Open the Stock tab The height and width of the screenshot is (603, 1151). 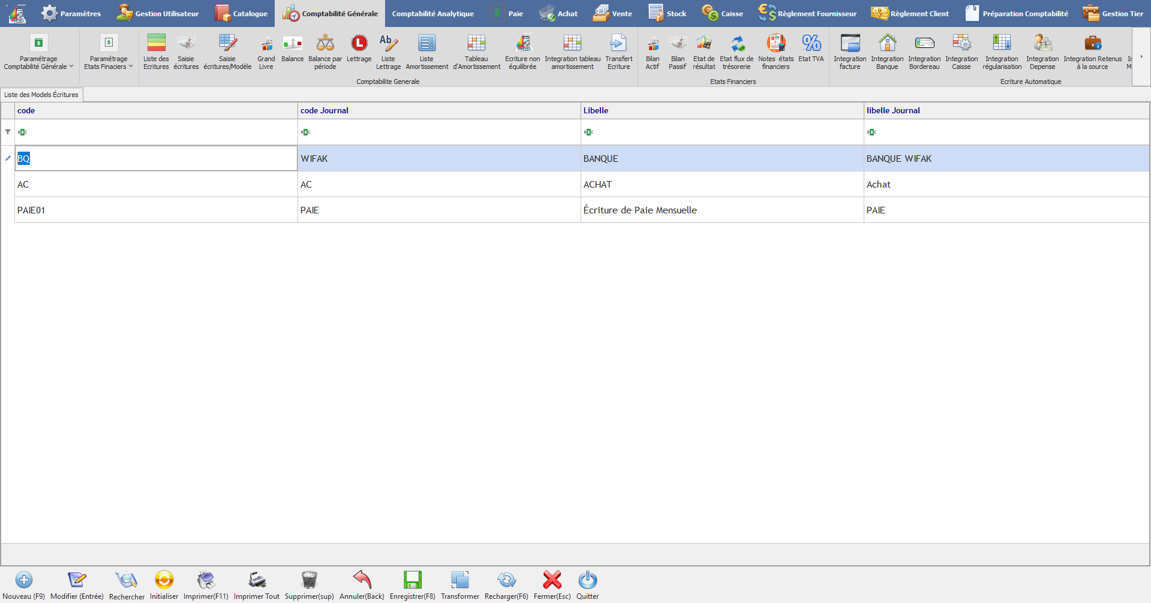coord(668,13)
